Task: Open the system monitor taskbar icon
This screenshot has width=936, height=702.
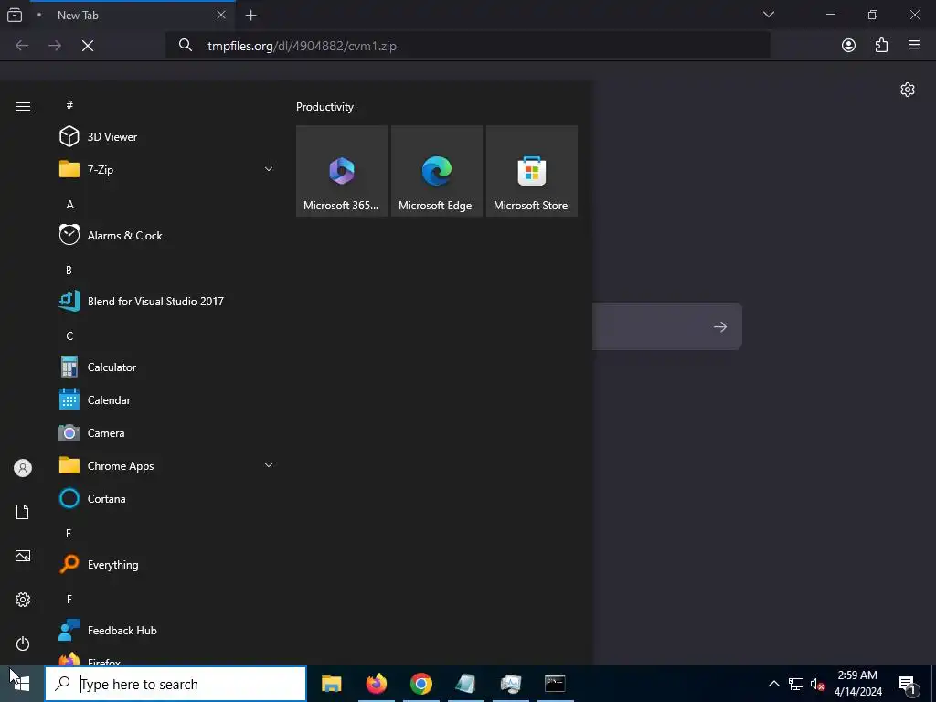Action: pos(510,684)
